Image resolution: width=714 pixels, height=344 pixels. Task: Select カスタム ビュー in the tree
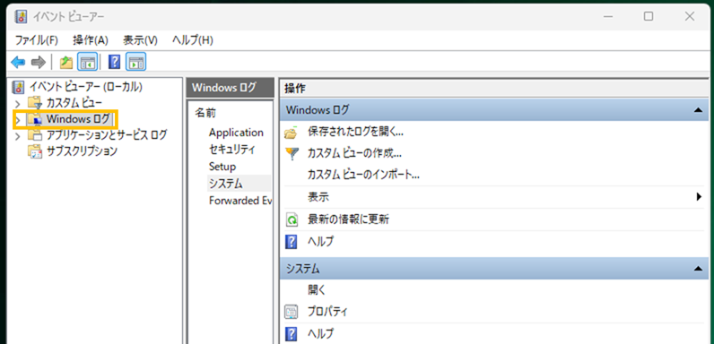(x=74, y=103)
